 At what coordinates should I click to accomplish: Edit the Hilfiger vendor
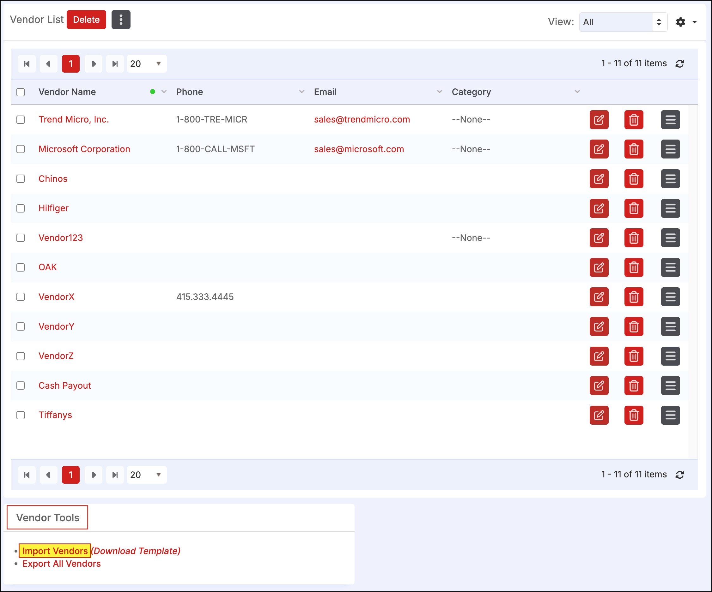tap(599, 208)
